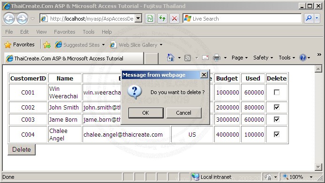Viewport: 325px width, 183px height.
Task: Open the File menu
Action: click(9, 32)
